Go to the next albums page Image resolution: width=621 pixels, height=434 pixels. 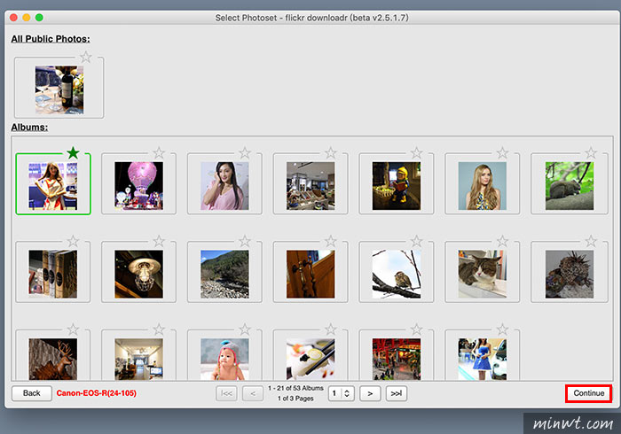[370, 393]
